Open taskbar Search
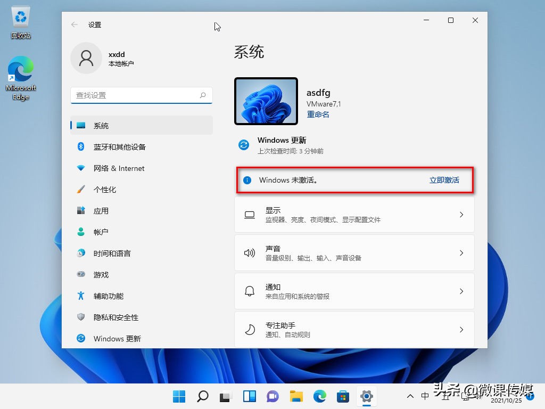Image resolution: width=545 pixels, height=409 pixels. (202, 396)
